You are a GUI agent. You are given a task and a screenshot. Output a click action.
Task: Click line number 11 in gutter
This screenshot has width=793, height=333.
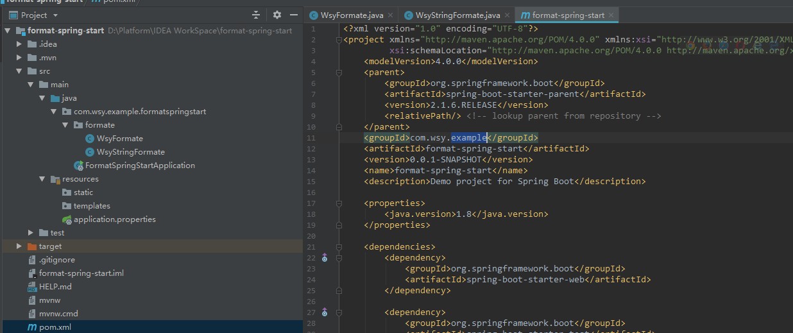tap(311, 138)
